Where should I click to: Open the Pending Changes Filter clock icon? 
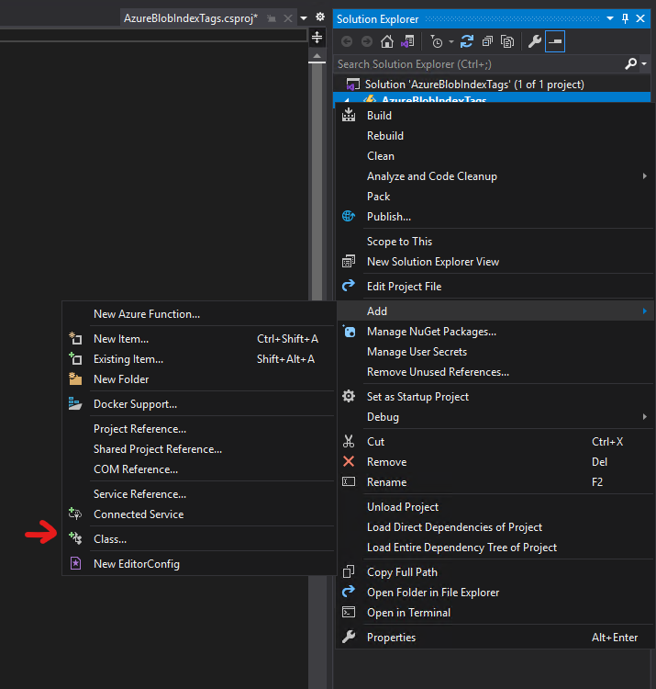click(437, 41)
